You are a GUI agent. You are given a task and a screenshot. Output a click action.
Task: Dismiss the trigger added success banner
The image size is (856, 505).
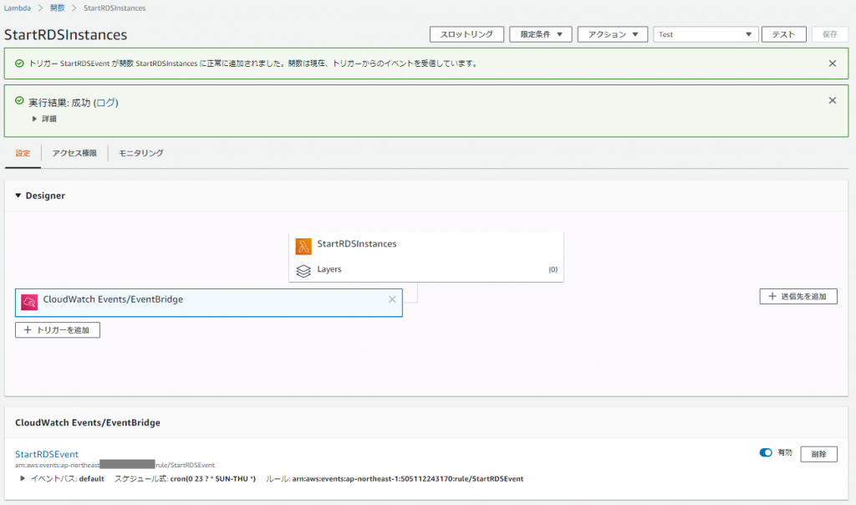832,64
